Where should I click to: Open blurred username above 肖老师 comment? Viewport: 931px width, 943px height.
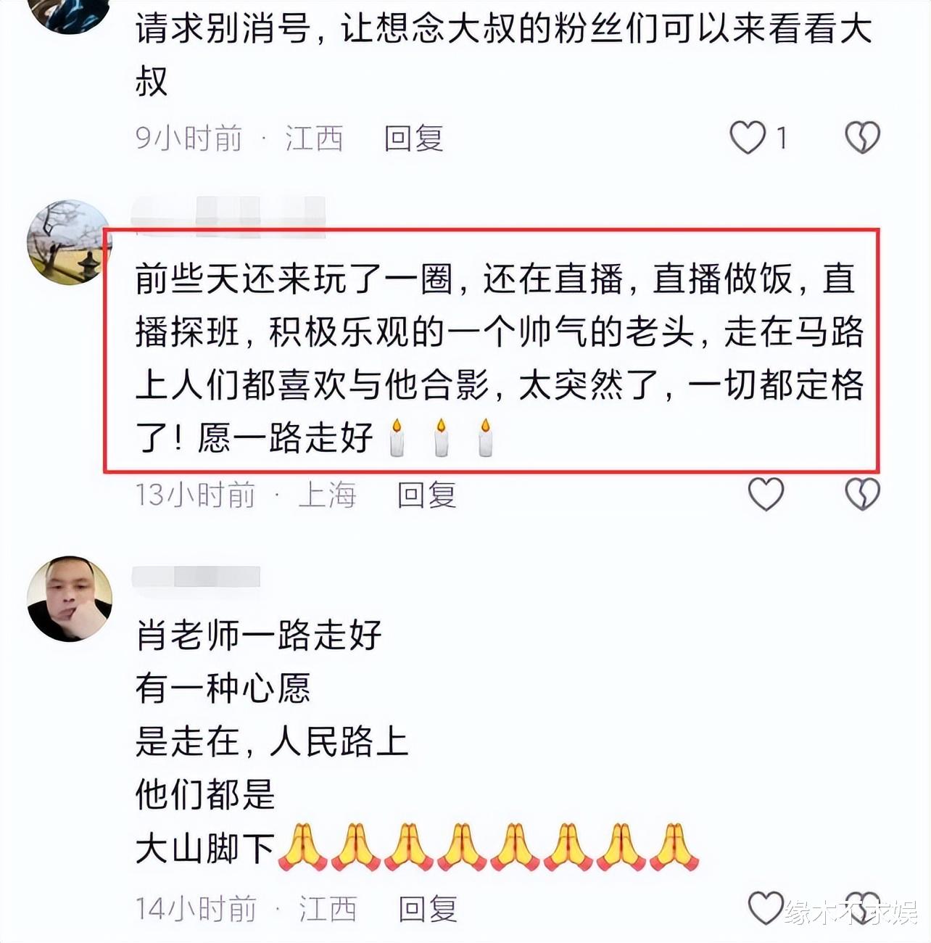pyautogui.click(x=196, y=576)
